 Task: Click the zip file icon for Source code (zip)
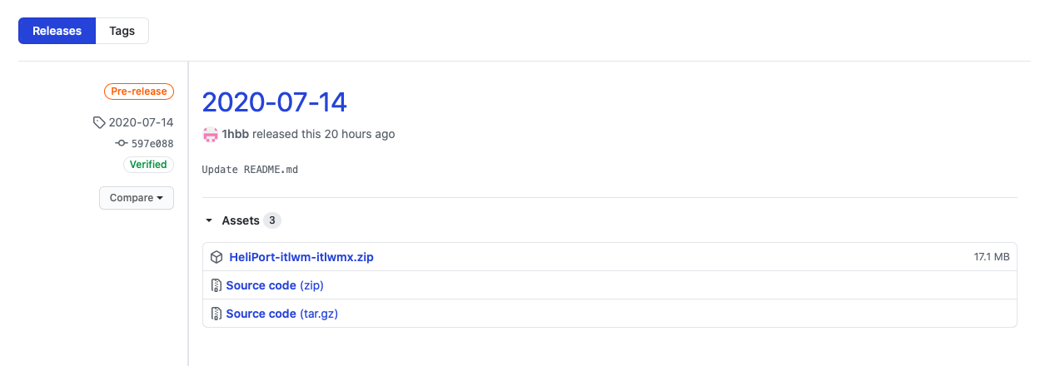pyautogui.click(x=216, y=285)
